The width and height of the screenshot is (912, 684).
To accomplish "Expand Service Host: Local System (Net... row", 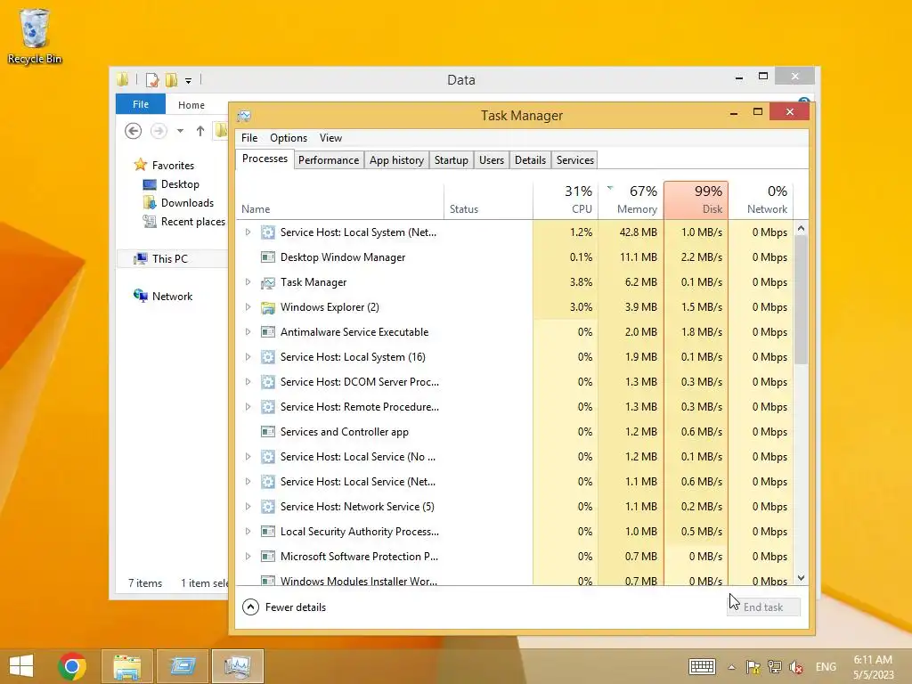I will tap(248, 232).
